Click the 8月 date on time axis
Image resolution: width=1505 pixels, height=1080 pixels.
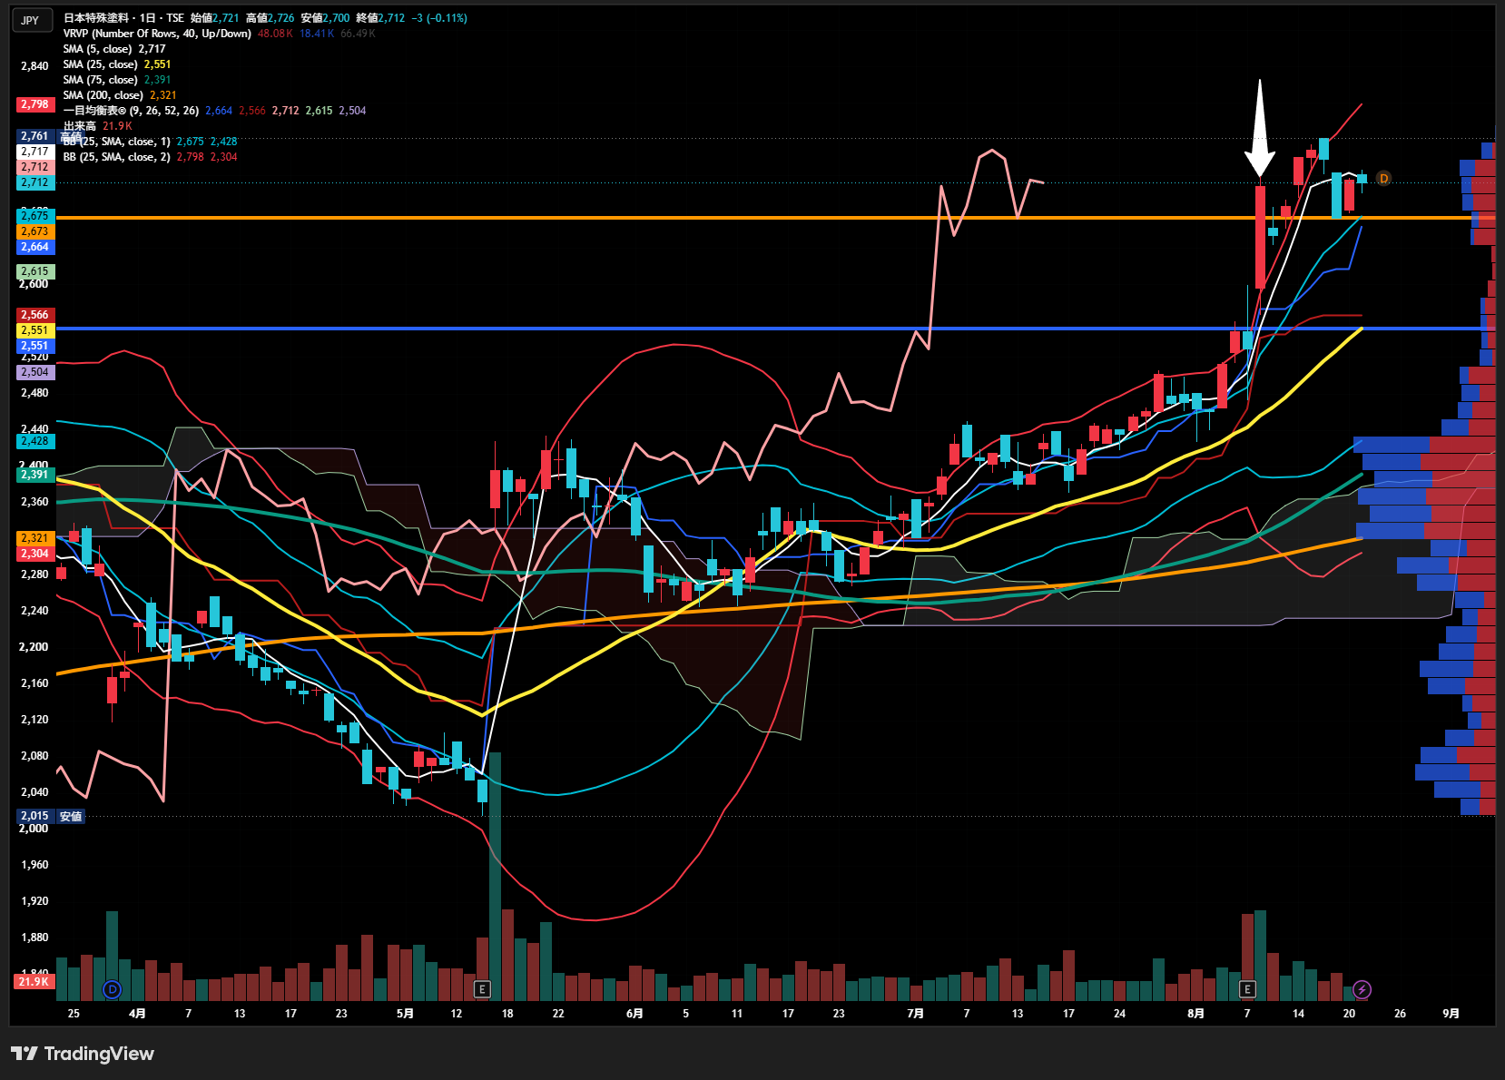[x=1195, y=1014]
